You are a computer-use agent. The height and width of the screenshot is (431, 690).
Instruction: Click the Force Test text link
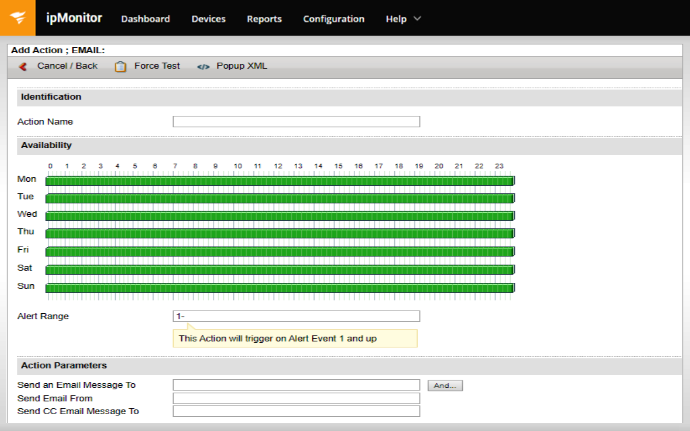click(x=157, y=66)
